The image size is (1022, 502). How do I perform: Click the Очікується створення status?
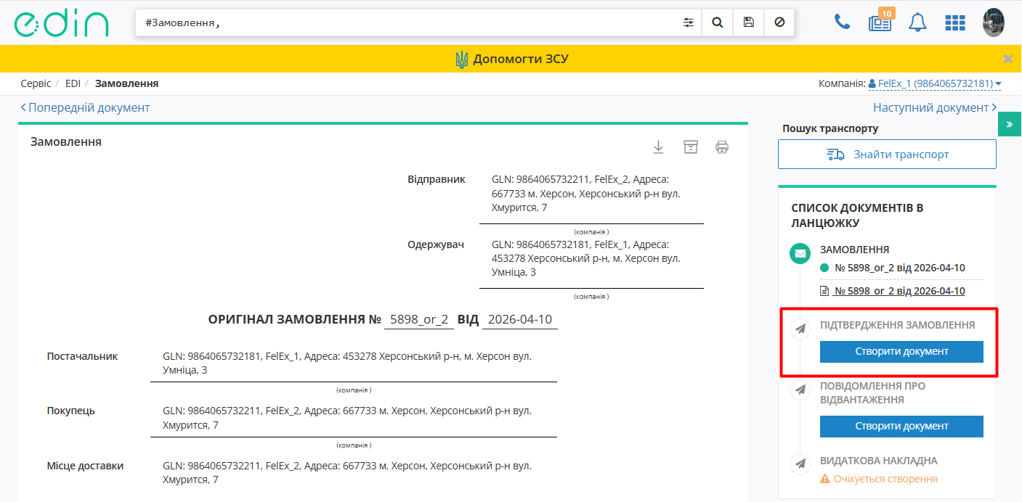coord(879,479)
